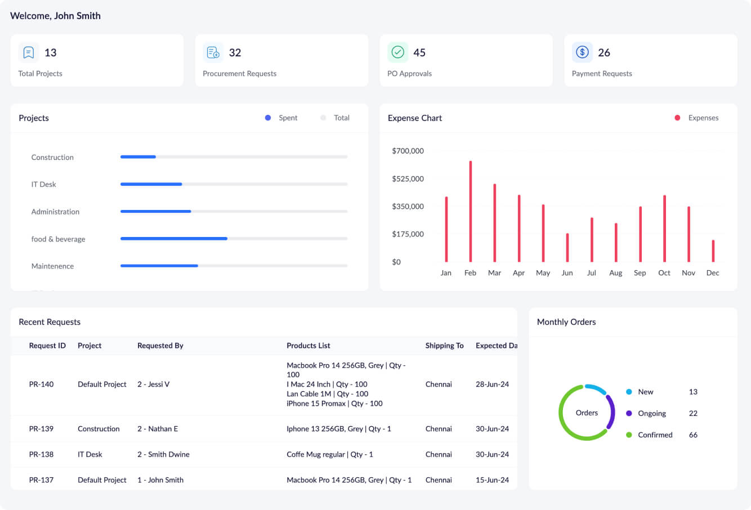Click the food & beverage progress bar

234,239
